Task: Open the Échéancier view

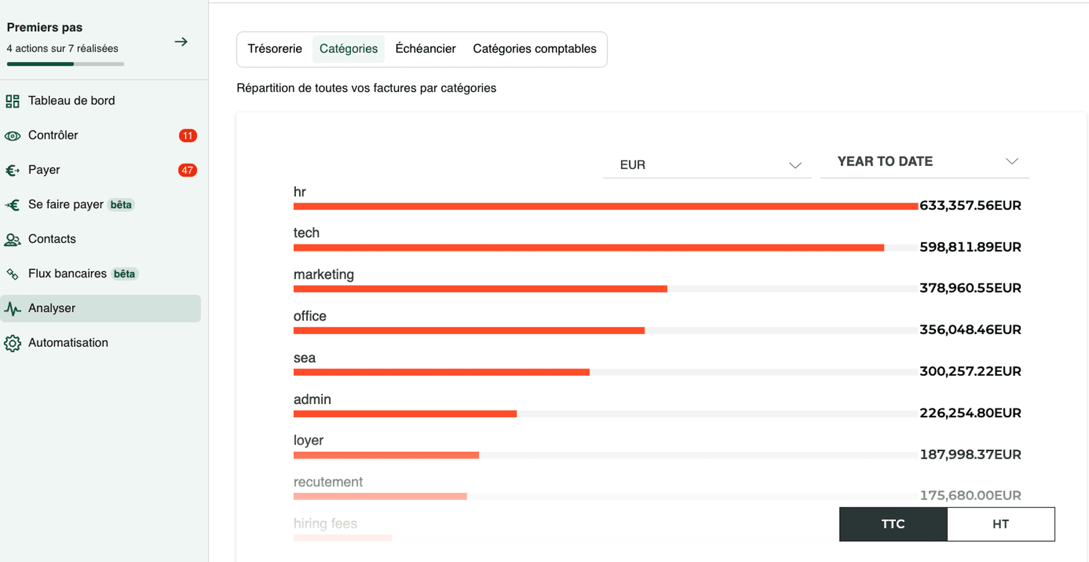Action: pos(425,49)
